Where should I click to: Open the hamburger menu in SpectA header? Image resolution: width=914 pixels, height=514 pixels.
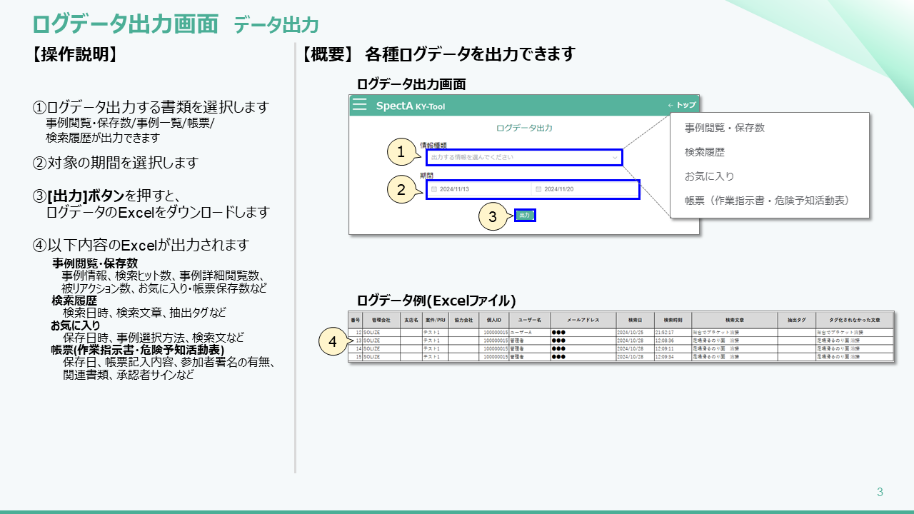pyautogui.click(x=360, y=105)
